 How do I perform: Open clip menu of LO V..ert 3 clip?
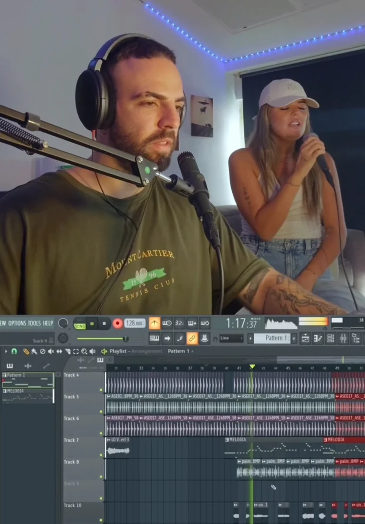[108, 440]
